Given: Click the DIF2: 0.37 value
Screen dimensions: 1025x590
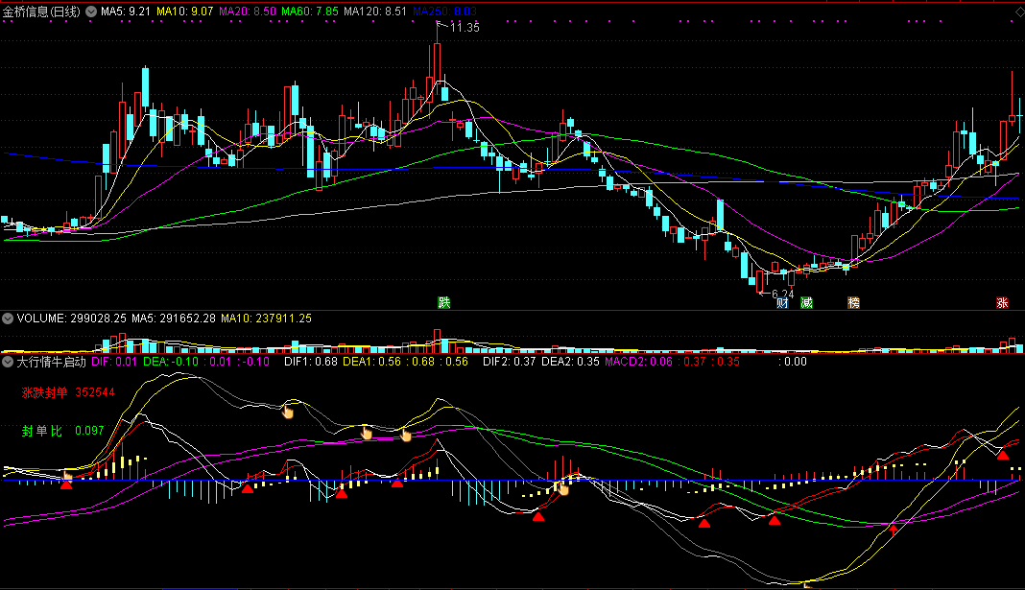Looking at the screenshot, I should click(x=510, y=362).
